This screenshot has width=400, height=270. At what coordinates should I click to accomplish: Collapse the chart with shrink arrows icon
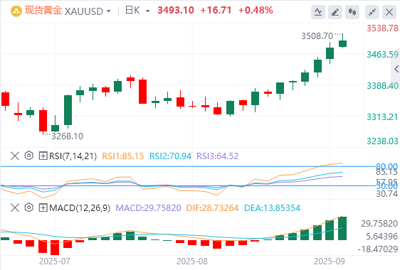[372, 11]
